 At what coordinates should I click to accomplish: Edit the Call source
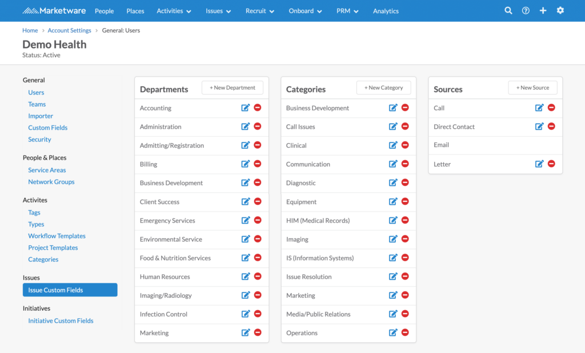tap(539, 108)
